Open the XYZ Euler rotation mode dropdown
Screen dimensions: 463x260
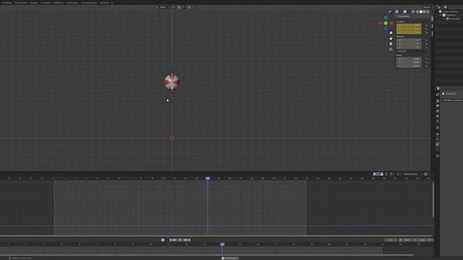pos(412,51)
